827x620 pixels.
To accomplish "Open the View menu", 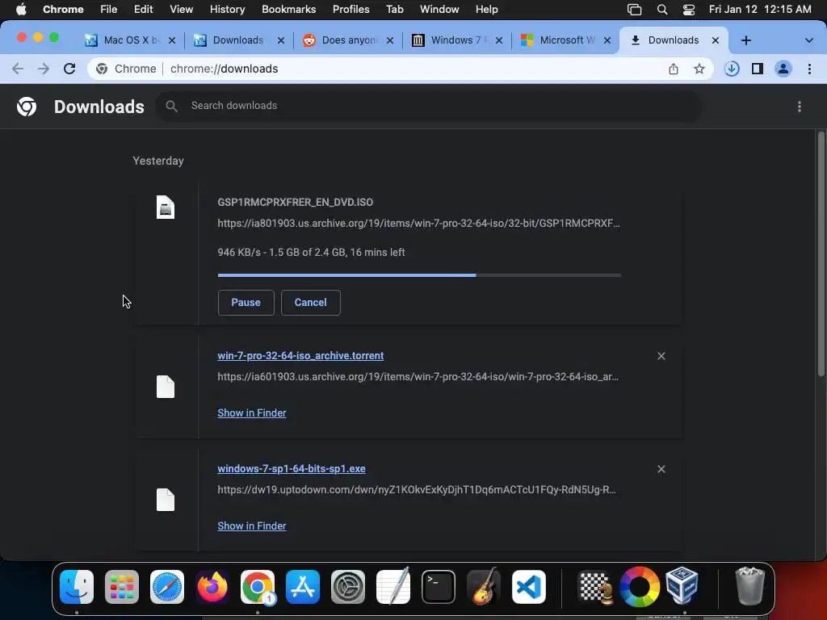I will pos(181,9).
